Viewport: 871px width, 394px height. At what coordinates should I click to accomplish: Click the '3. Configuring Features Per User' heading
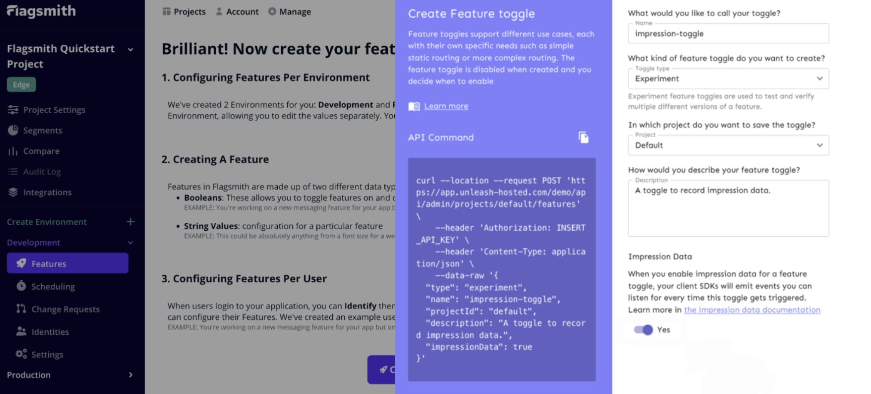tap(244, 279)
